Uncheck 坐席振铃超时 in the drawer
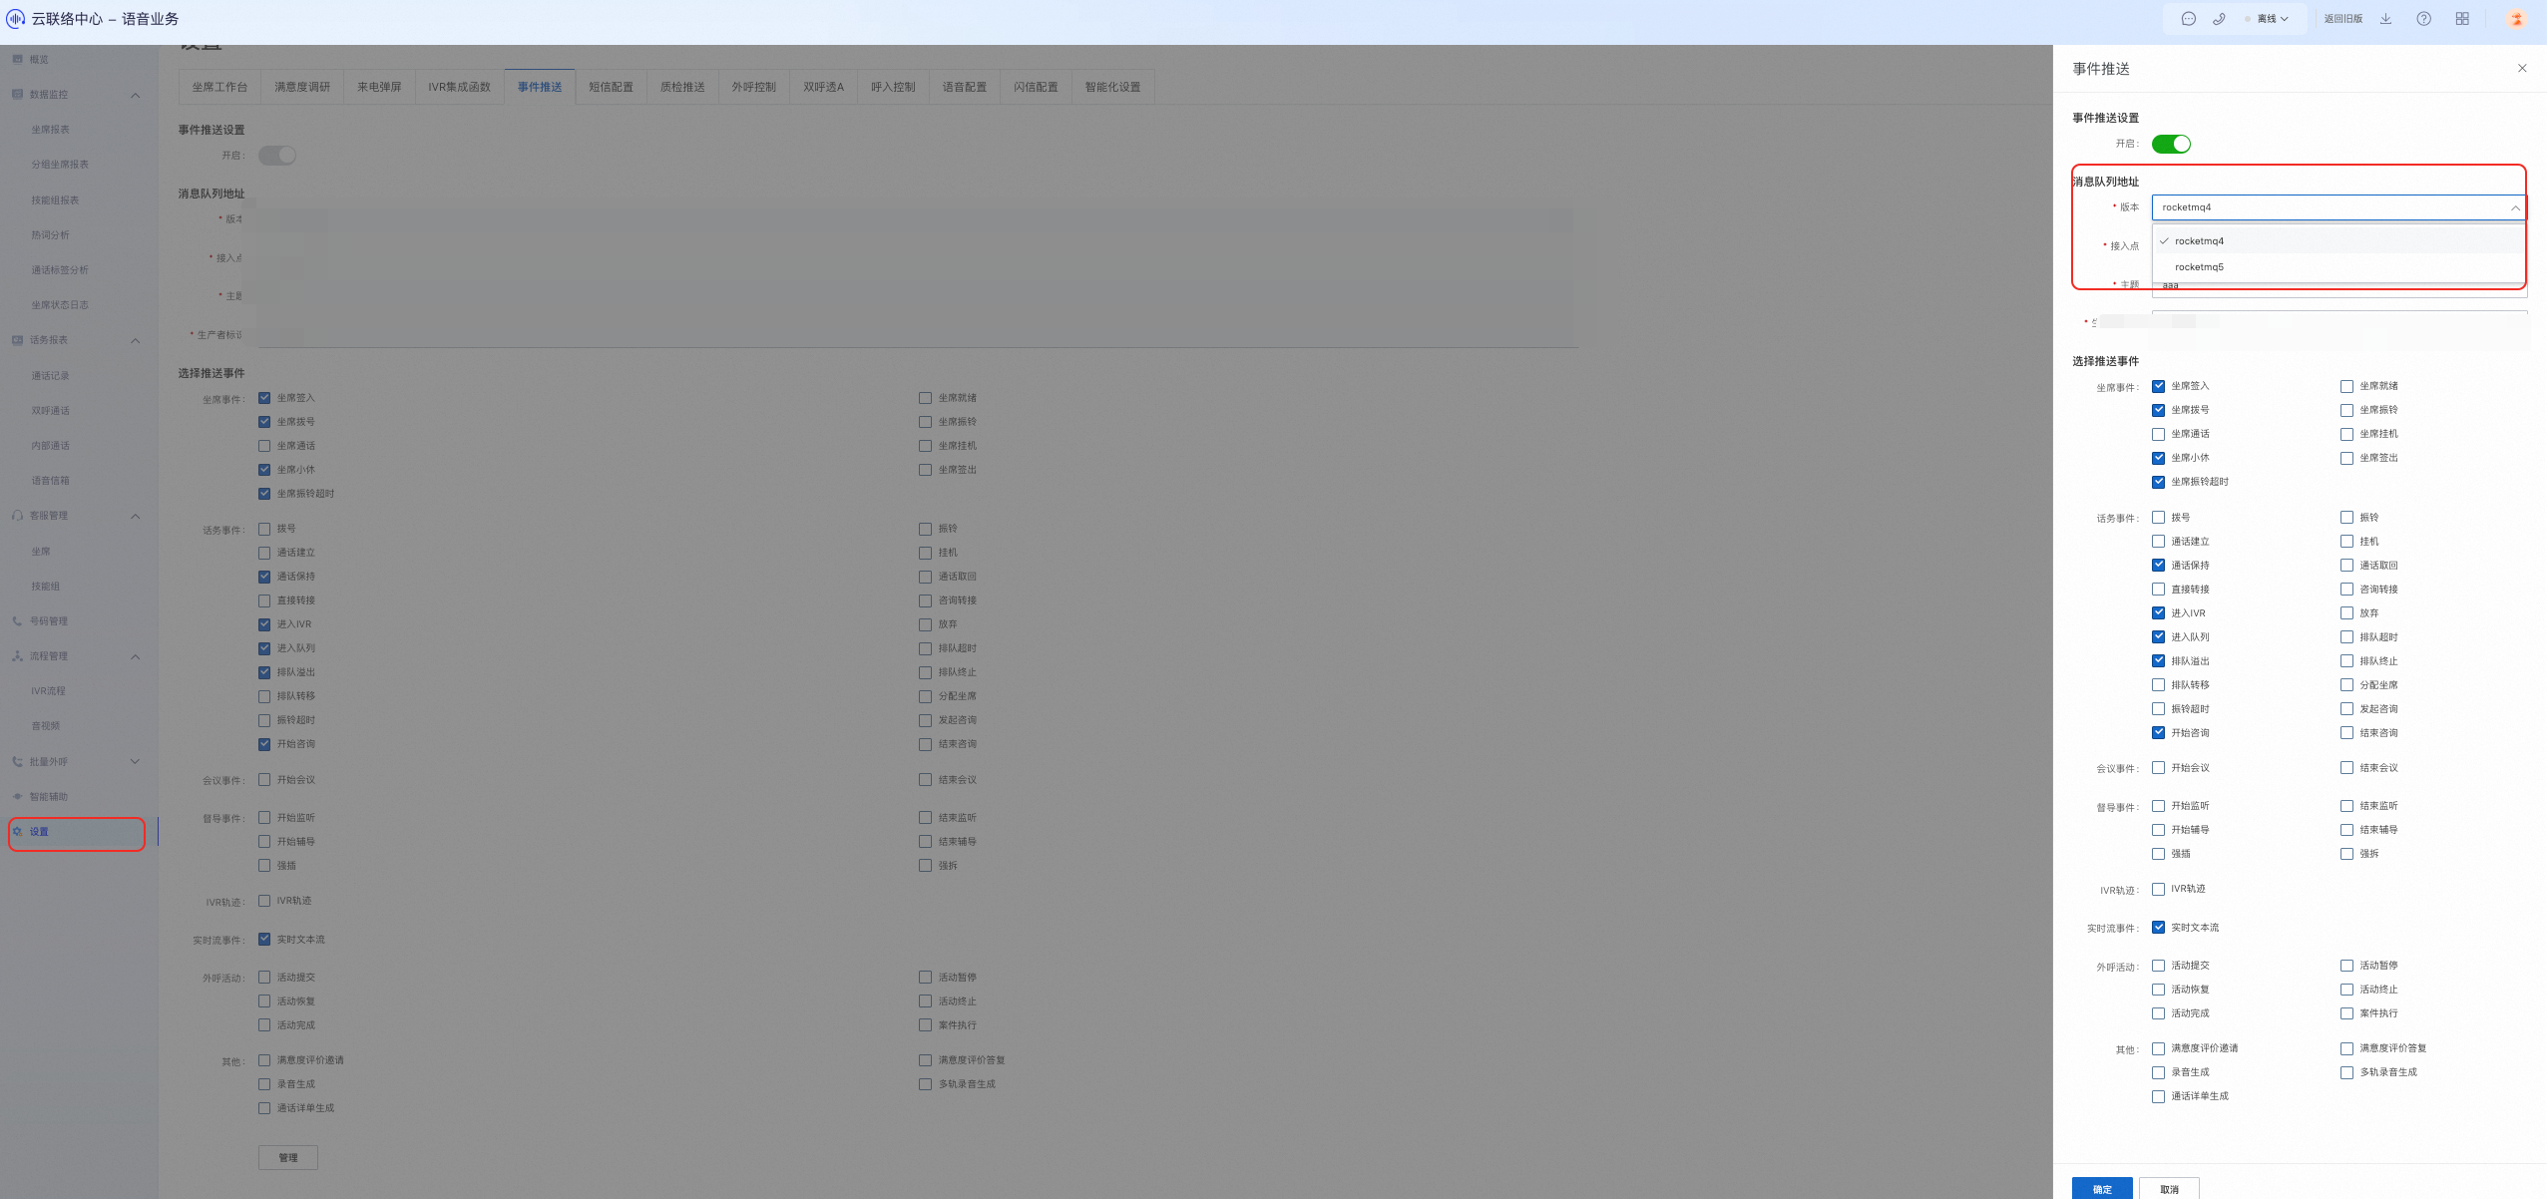The image size is (2547, 1199). (2158, 482)
